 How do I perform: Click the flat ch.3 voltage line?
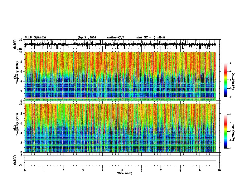pos(120,160)
